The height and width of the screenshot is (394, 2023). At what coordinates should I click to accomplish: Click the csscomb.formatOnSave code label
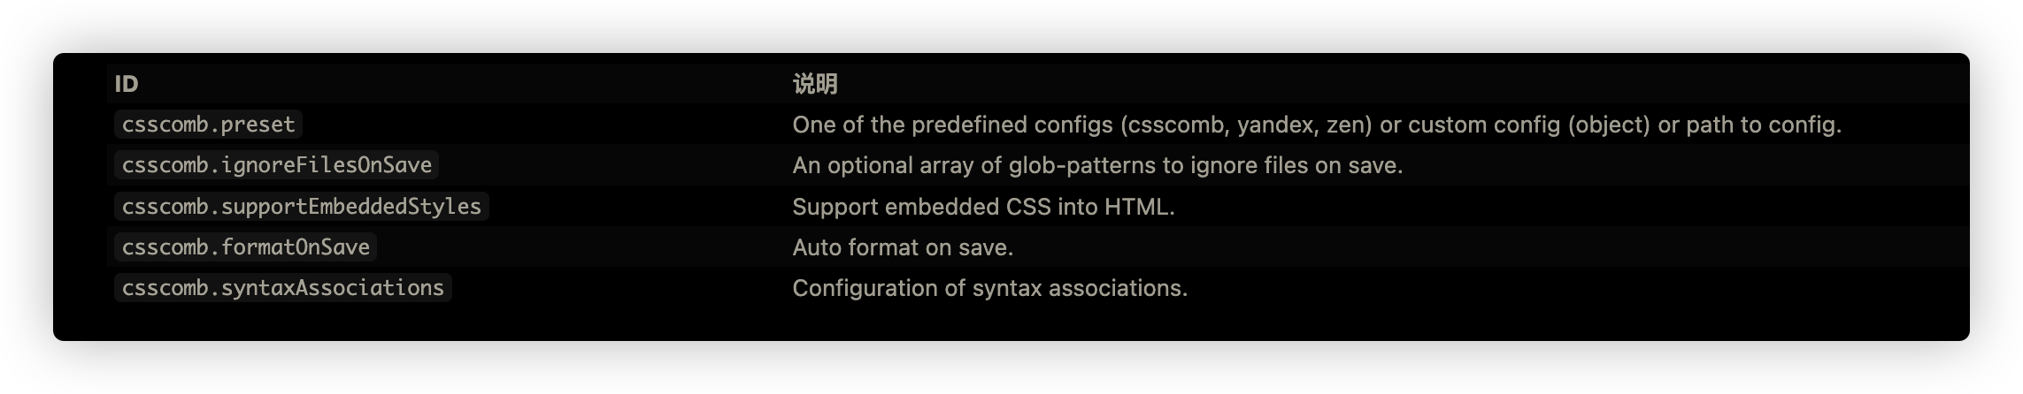[x=245, y=247]
